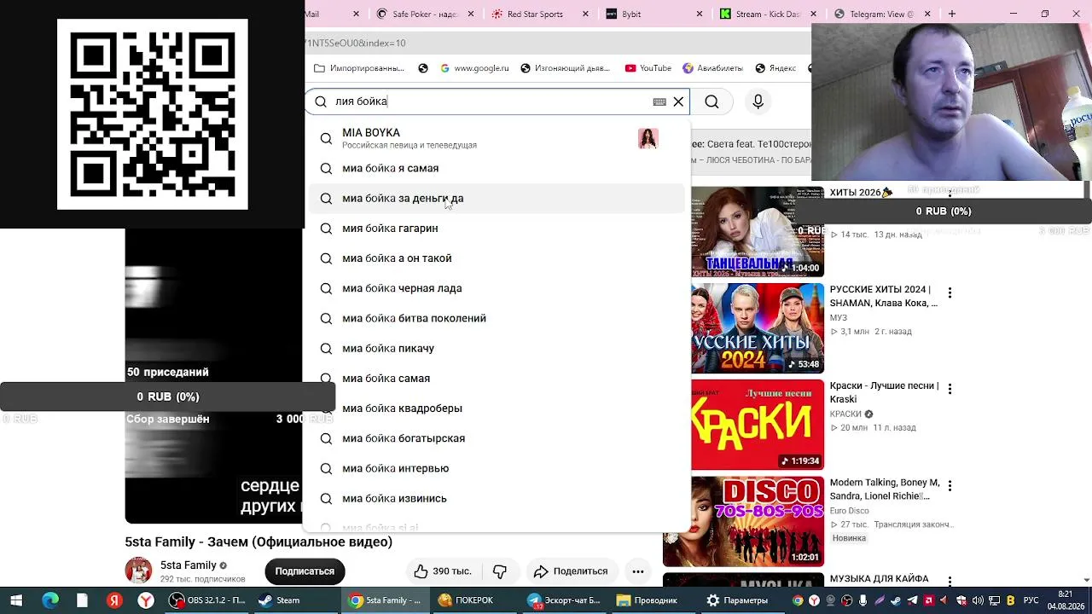The height and width of the screenshot is (614, 1092).
Task: Choose suggestion 'миа бойка я самая'
Action: 497,168
